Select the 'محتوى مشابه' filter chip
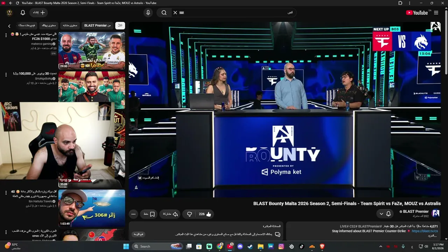Screen dimensions: 448x252 click(x=70, y=26)
